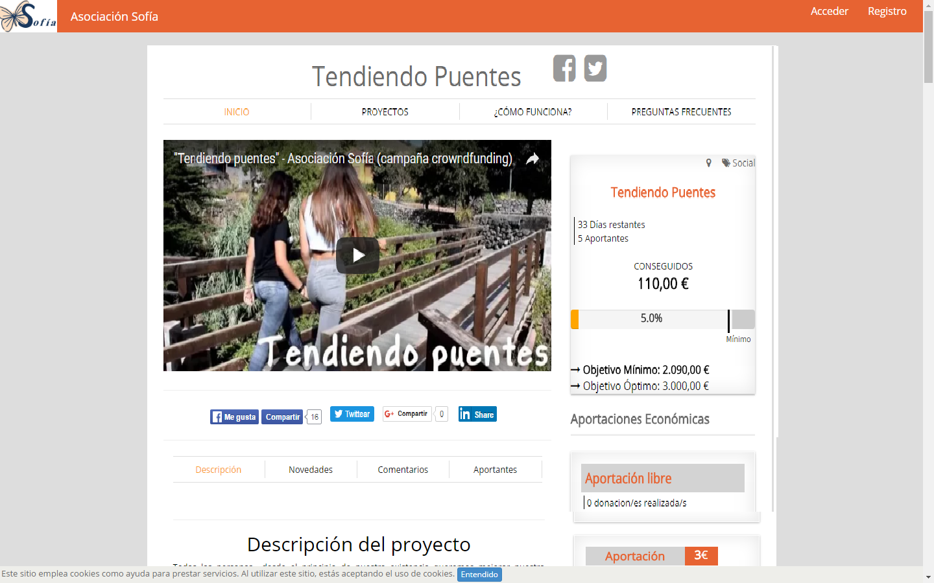Click the 5.0% funding progress bar
934x583 pixels.
(651, 319)
